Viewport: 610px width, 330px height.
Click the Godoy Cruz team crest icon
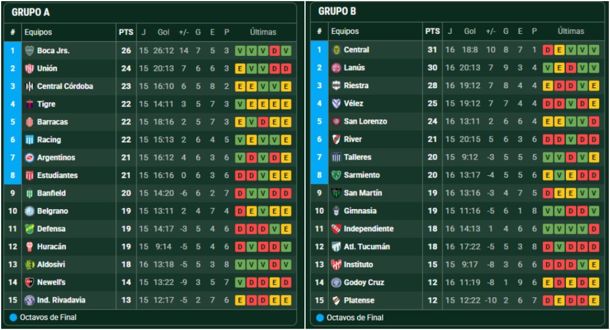pos(336,282)
